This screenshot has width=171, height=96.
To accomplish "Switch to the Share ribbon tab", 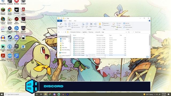I will point(70,21).
